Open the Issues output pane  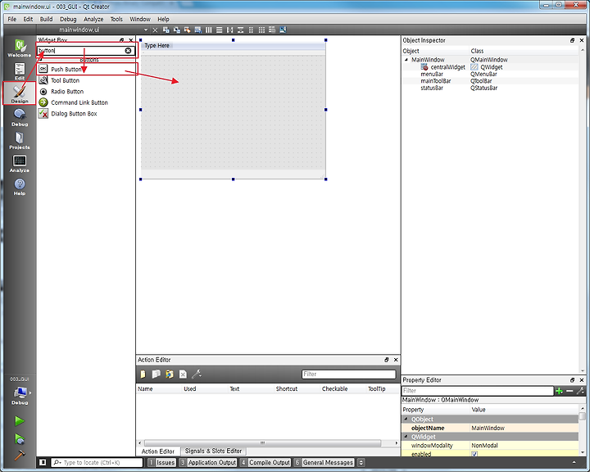tap(161, 462)
